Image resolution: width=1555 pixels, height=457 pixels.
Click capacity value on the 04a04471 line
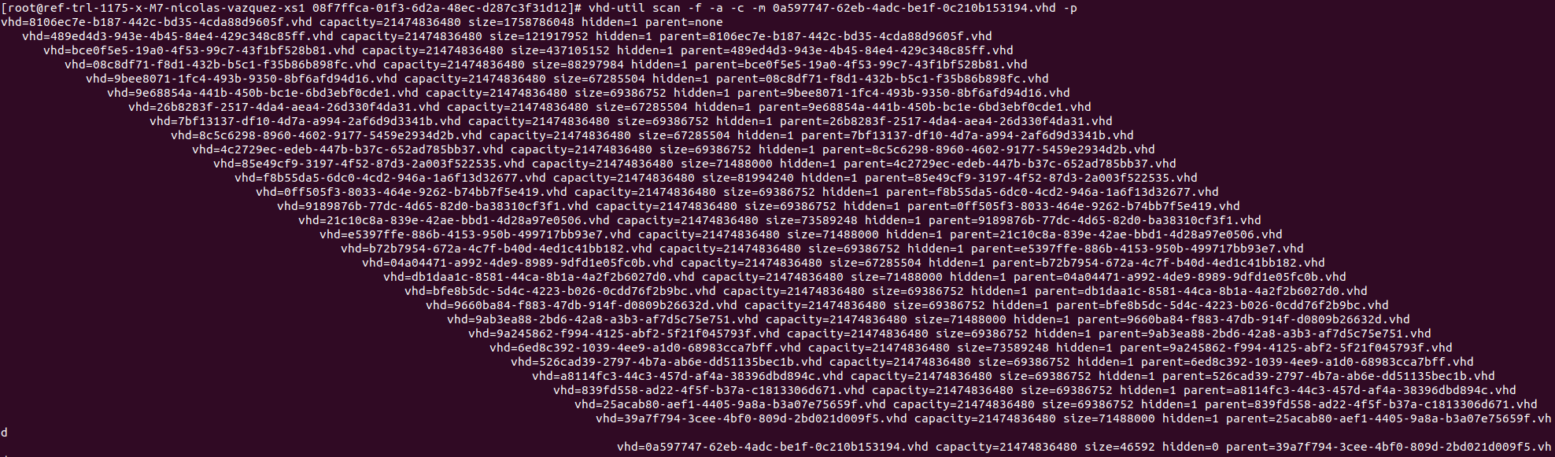point(752,263)
